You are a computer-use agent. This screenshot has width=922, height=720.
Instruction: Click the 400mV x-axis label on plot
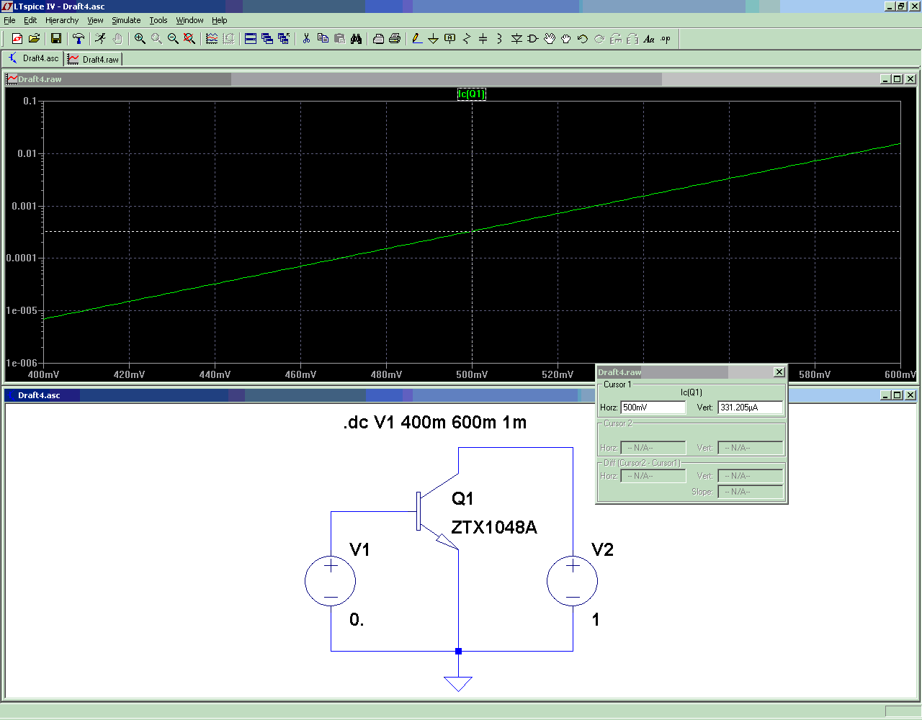(44, 374)
